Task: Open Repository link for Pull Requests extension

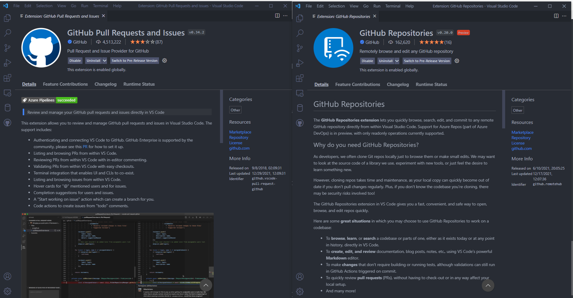Action: tap(239, 137)
